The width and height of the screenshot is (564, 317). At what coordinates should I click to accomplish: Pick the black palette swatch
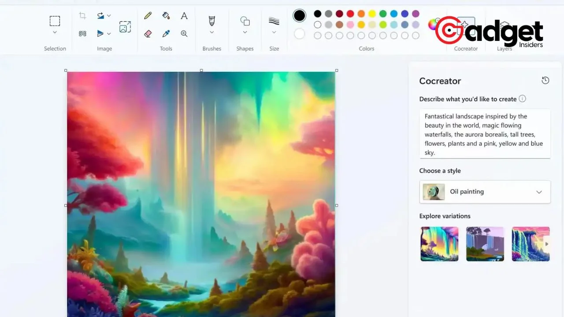pyautogui.click(x=317, y=14)
